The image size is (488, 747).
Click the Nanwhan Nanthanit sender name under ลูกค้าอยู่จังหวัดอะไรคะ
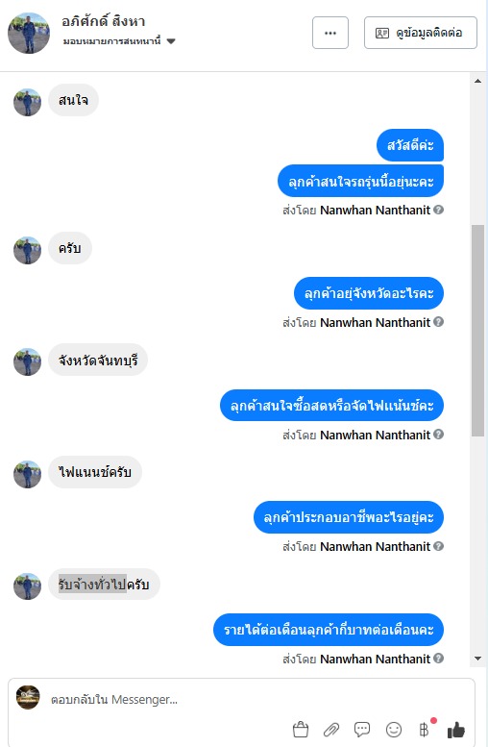click(376, 322)
